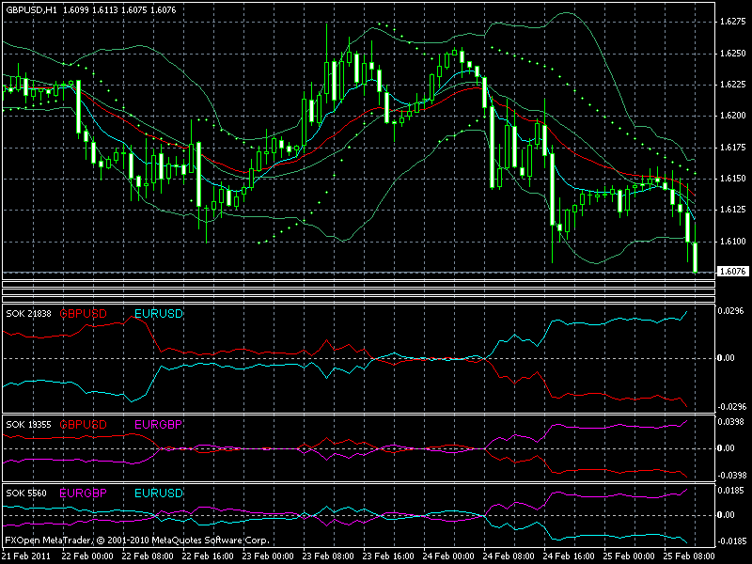This screenshot has width=752, height=564.
Task: Click the 24 Feb 08:00 time axis label
Action: [509, 556]
